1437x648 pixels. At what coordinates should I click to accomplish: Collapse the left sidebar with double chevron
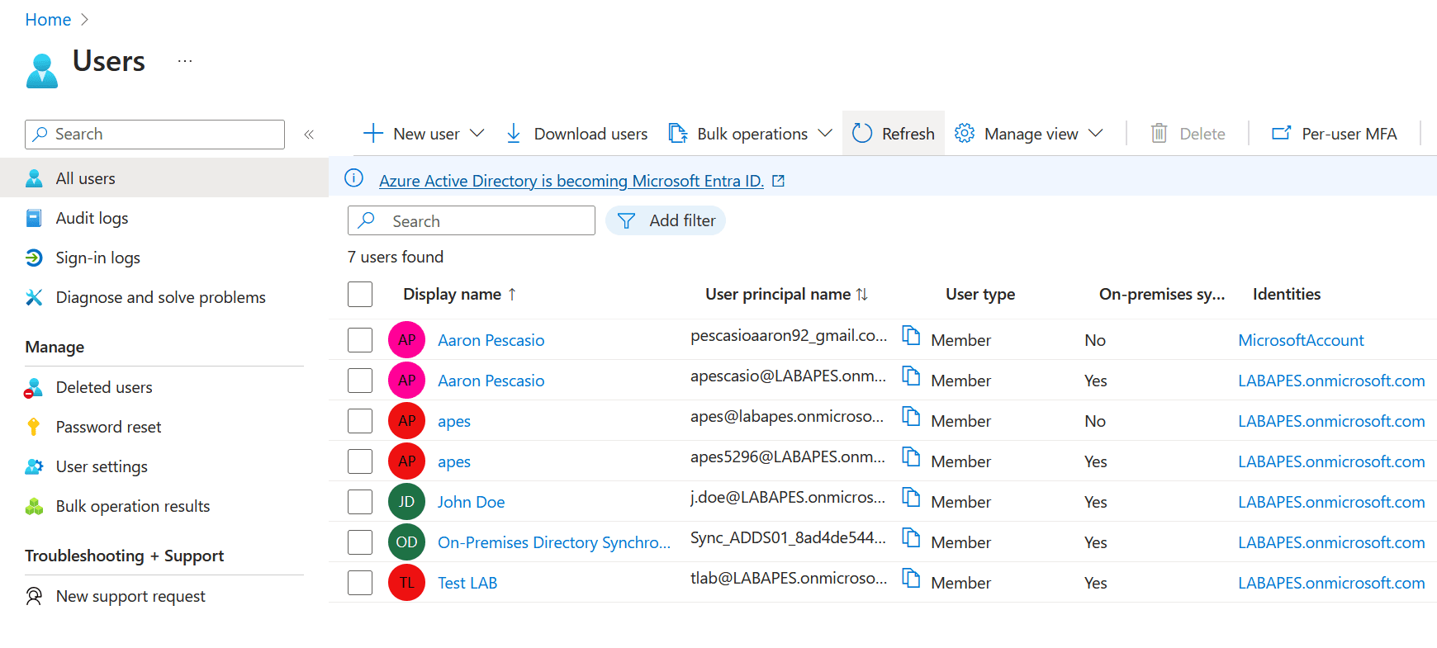click(x=309, y=135)
